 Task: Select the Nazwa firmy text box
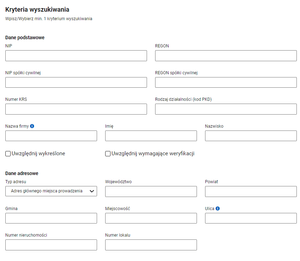pos(51,136)
